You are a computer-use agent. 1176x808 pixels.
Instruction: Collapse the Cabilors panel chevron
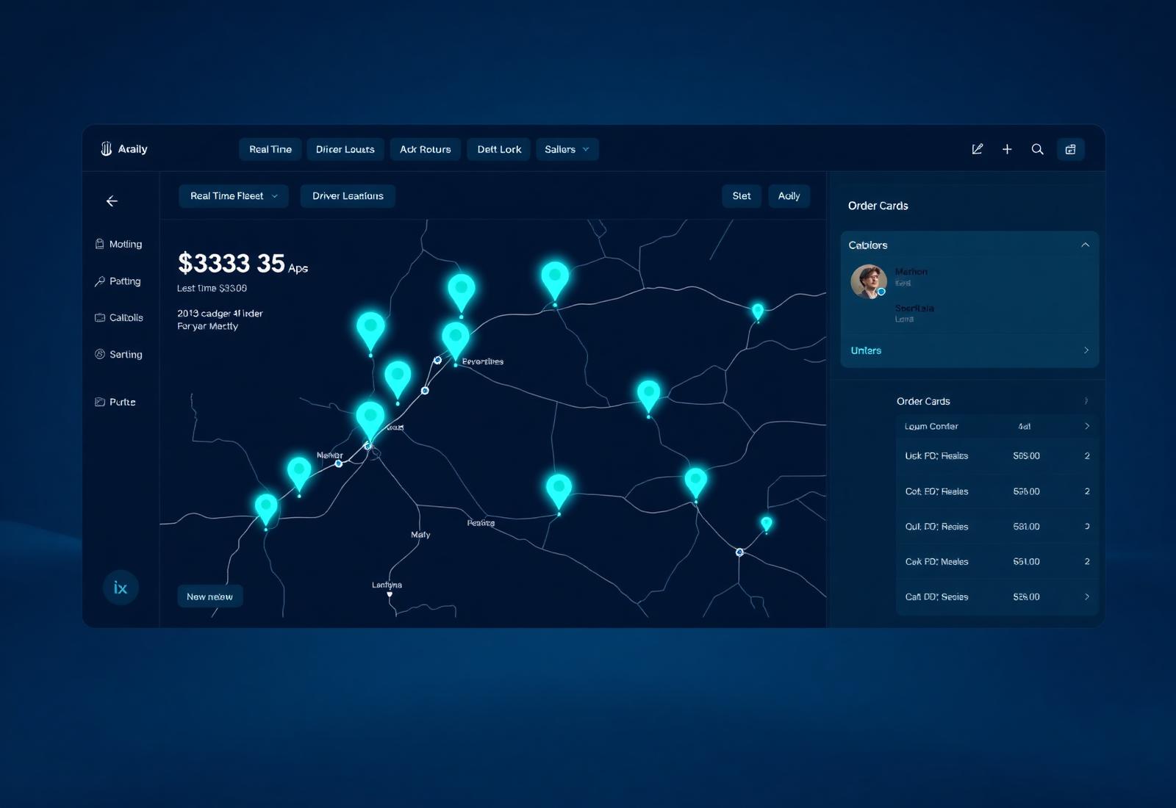[1085, 245]
